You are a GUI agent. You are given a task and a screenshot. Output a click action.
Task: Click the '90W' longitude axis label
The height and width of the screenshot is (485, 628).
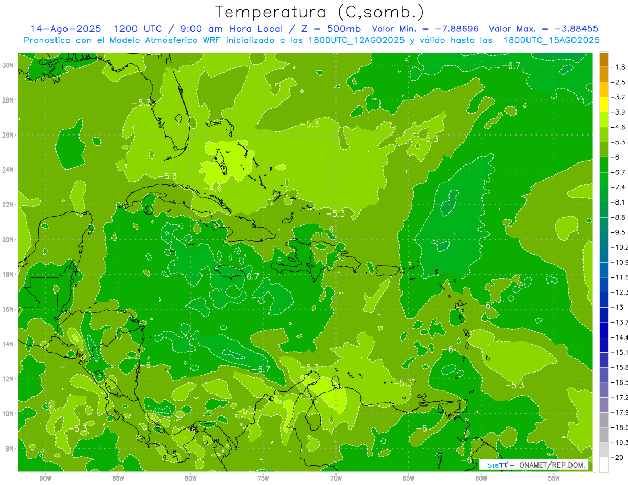click(x=45, y=478)
